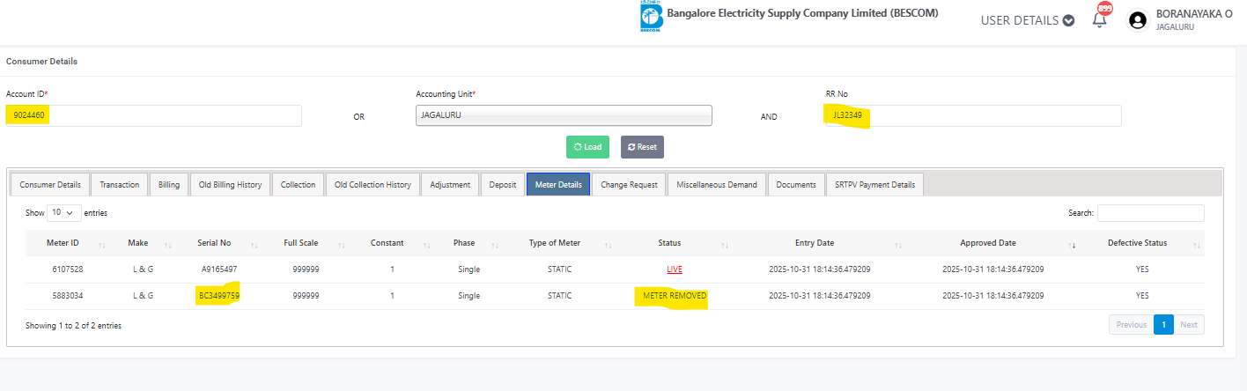Open the Accounting Unit JAGALURU dropdown
Screen dimensions: 1247x391
pyautogui.click(x=564, y=115)
